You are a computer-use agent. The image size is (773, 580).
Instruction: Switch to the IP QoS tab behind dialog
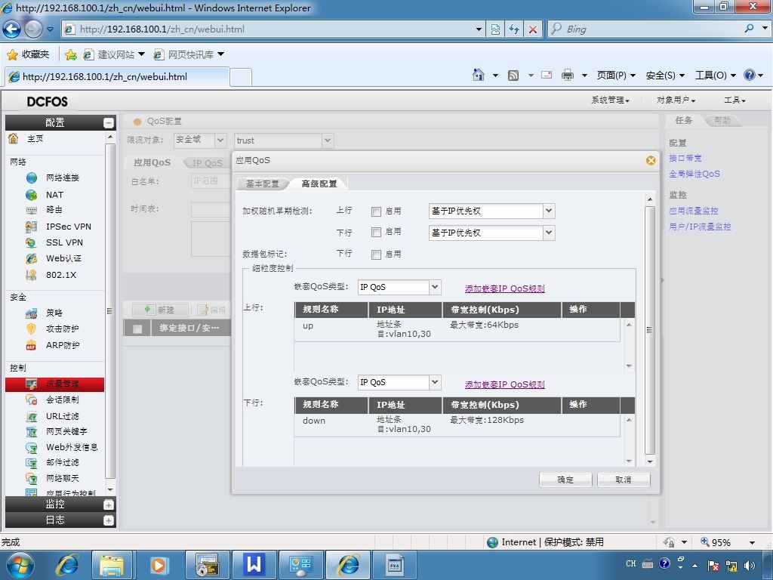pos(207,163)
